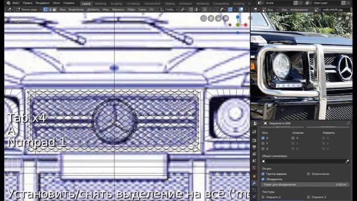Screen dimensions: 357x201
Task: Open the UV menu in viewport header
Action: tap(151, 9)
